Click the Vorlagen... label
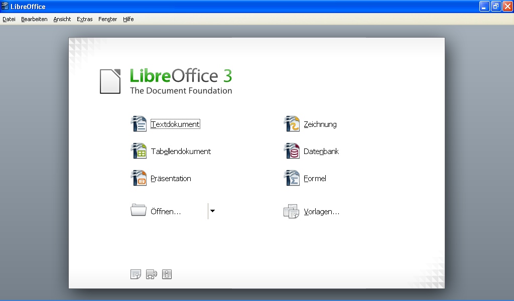The width and height of the screenshot is (514, 301). 322,212
